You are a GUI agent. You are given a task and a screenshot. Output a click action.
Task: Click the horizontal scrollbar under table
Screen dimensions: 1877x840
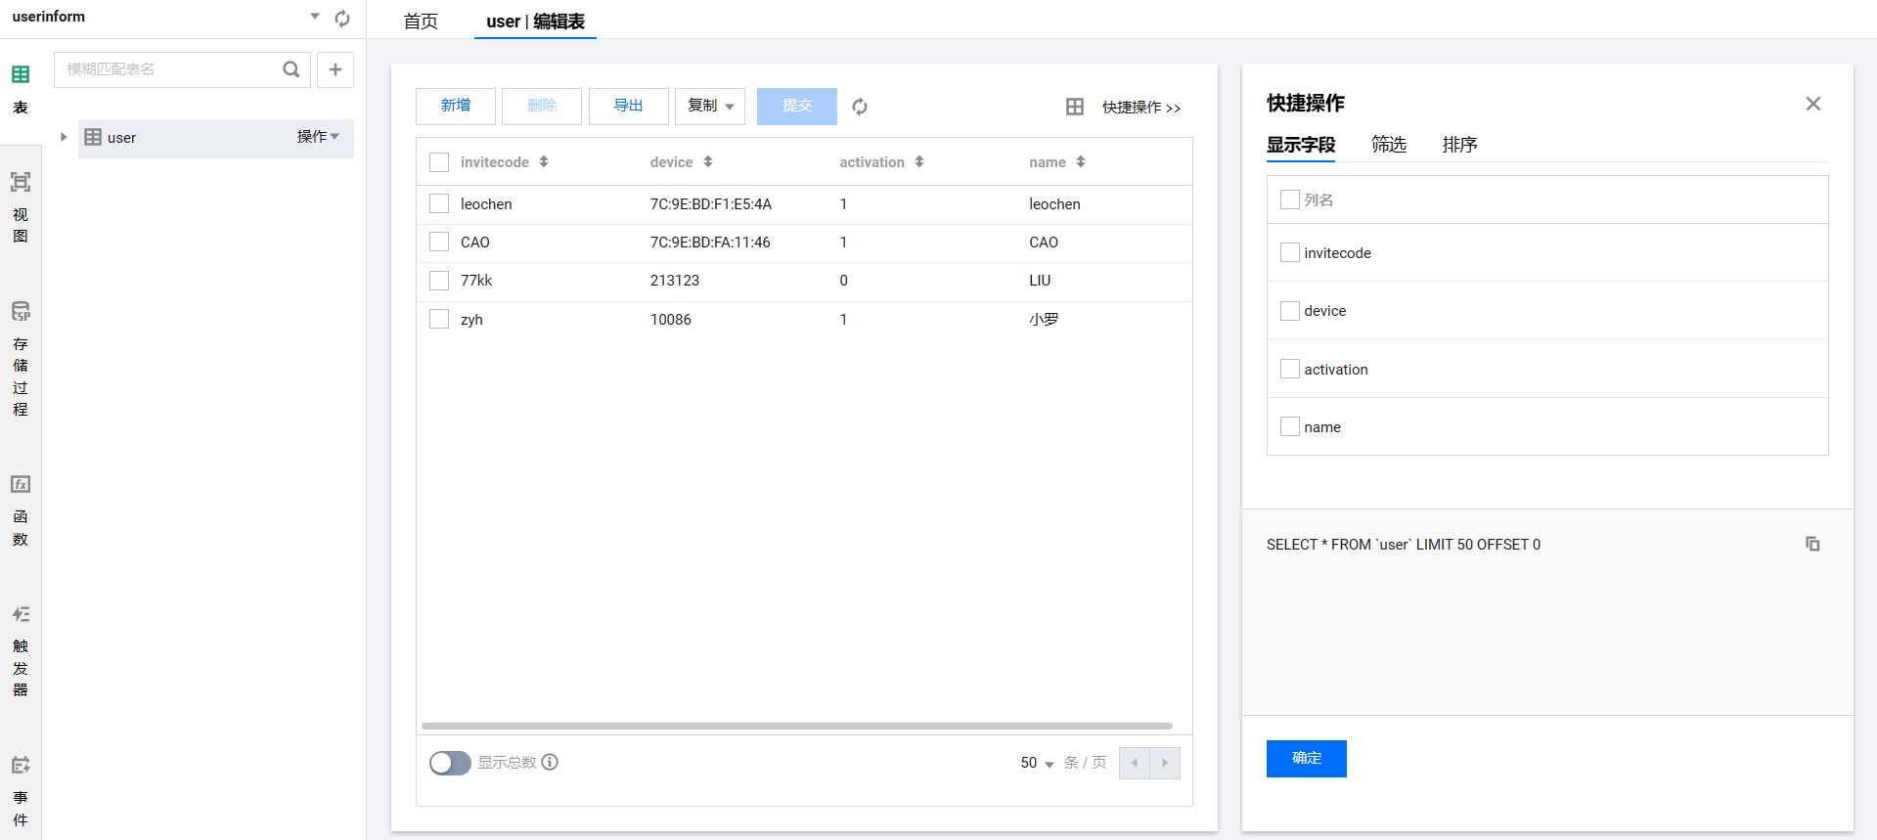coord(797,727)
